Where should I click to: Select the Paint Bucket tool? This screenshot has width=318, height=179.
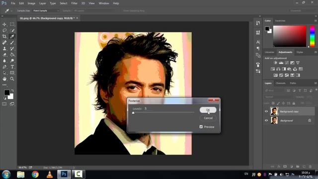click(x=12, y=55)
